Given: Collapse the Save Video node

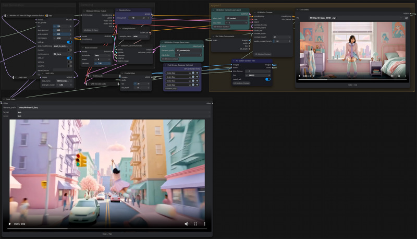Looking at the screenshot, I should point(4,99).
